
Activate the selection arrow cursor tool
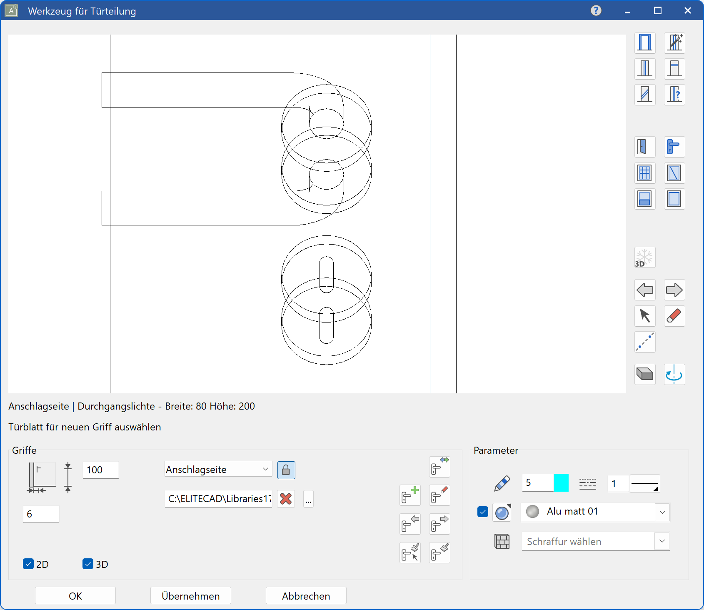coord(645,316)
